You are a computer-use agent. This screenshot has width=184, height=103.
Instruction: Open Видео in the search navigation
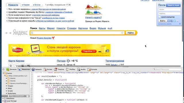click(93, 28)
